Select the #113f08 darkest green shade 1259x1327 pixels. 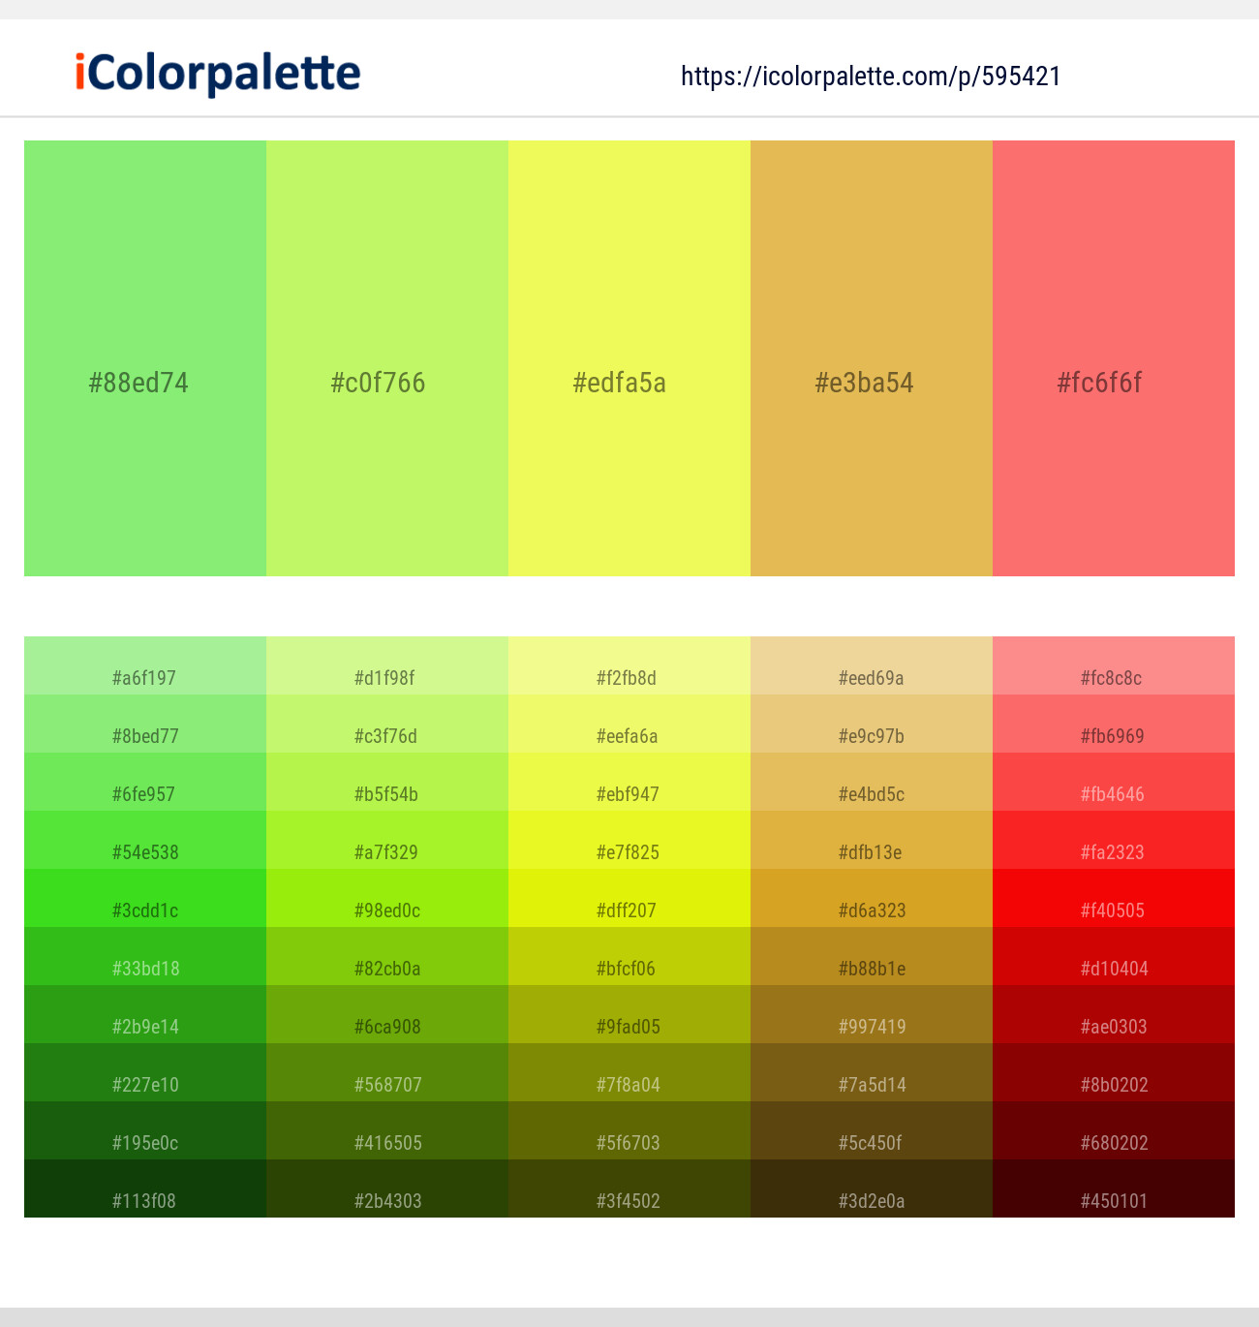click(145, 1188)
